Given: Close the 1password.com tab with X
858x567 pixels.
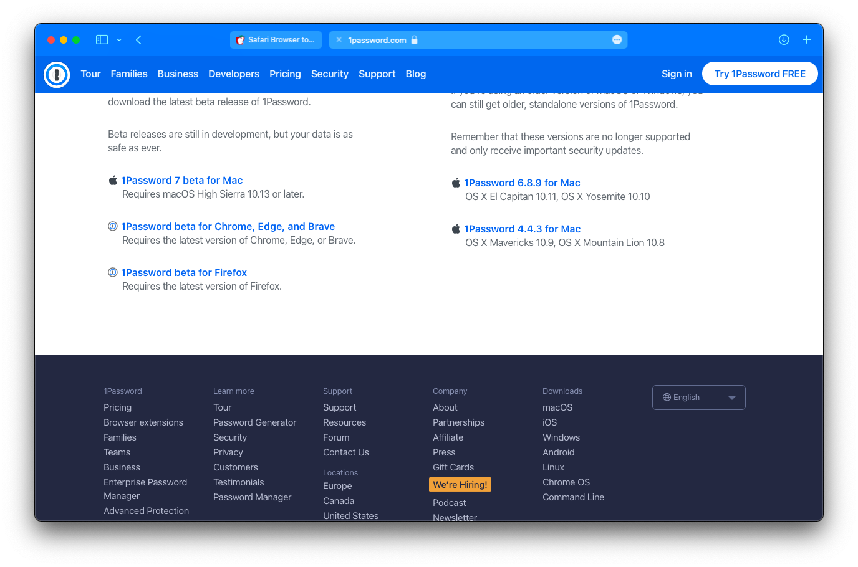Looking at the screenshot, I should pos(339,40).
